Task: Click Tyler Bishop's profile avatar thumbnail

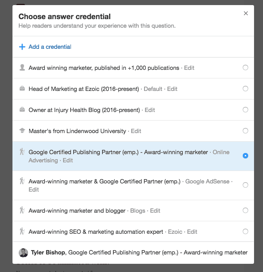Action: tap(23, 252)
